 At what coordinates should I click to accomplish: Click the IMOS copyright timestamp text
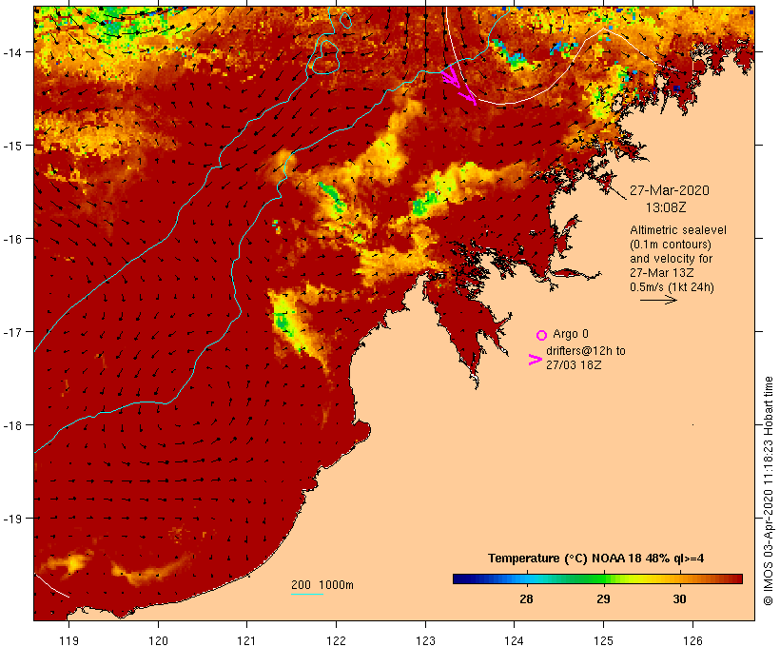tap(768, 491)
